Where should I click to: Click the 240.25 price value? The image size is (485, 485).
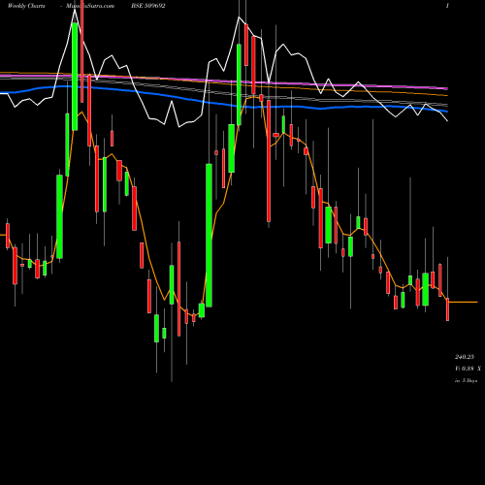coord(465,357)
